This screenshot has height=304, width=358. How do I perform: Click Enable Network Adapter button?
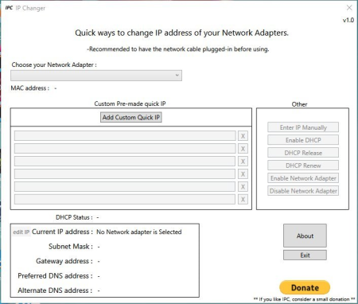tap(303, 178)
